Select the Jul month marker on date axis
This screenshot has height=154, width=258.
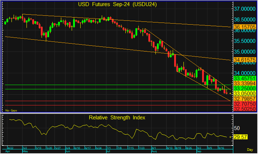pos(109,152)
